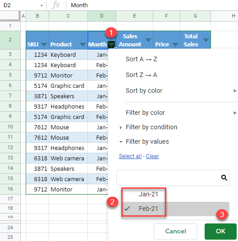
Task: Click Monitor cell in row 5
Action: (x=69, y=76)
